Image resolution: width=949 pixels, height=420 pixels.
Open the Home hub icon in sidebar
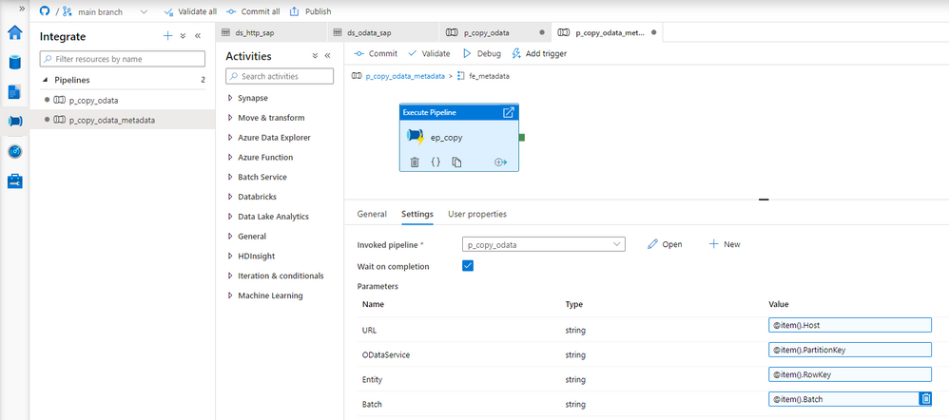coord(14,32)
